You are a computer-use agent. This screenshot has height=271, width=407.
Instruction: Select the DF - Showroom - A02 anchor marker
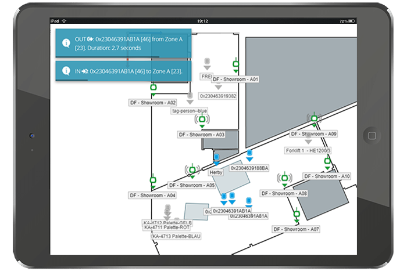click(153, 88)
